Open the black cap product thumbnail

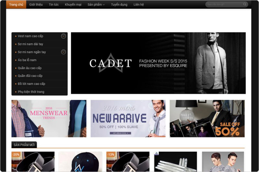(80, 161)
